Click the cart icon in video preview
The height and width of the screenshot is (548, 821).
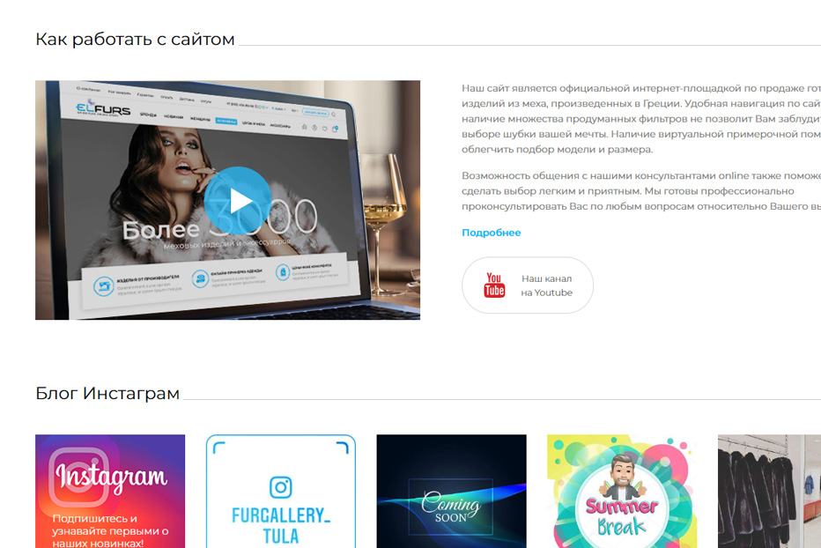[335, 129]
